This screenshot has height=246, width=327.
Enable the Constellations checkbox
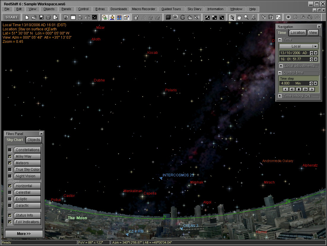pyautogui.click(x=10, y=150)
